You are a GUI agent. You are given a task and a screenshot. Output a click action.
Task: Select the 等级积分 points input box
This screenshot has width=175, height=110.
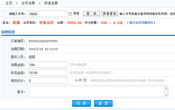coord(48,81)
